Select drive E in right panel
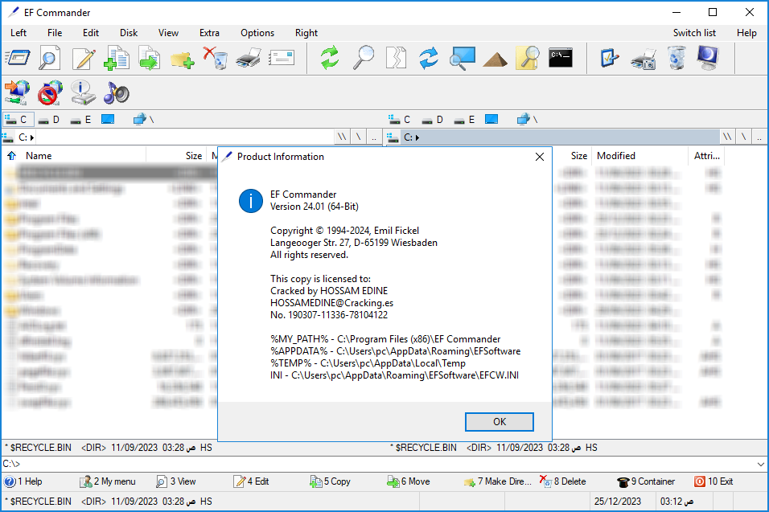This screenshot has height=512, width=769. [x=465, y=120]
